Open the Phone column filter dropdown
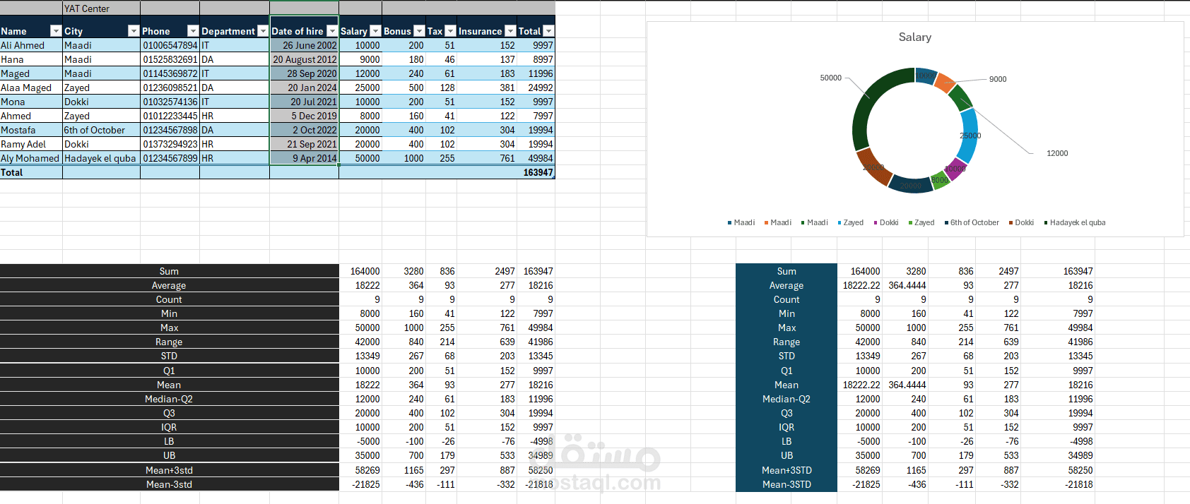 (193, 31)
